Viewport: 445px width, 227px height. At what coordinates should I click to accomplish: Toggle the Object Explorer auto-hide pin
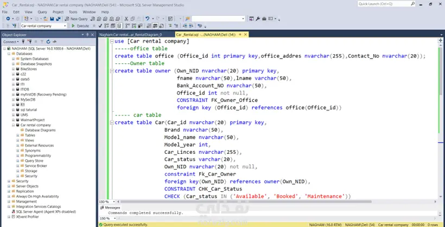point(87,35)
